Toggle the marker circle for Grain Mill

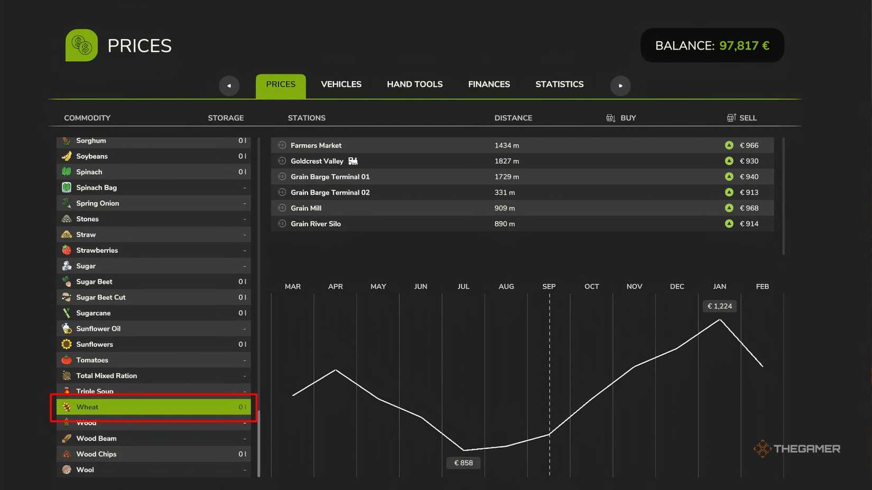pos(282,208)
